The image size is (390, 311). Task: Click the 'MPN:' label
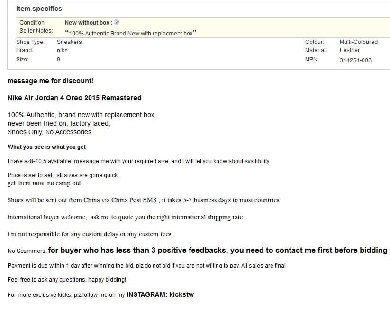tap(312, 60)
